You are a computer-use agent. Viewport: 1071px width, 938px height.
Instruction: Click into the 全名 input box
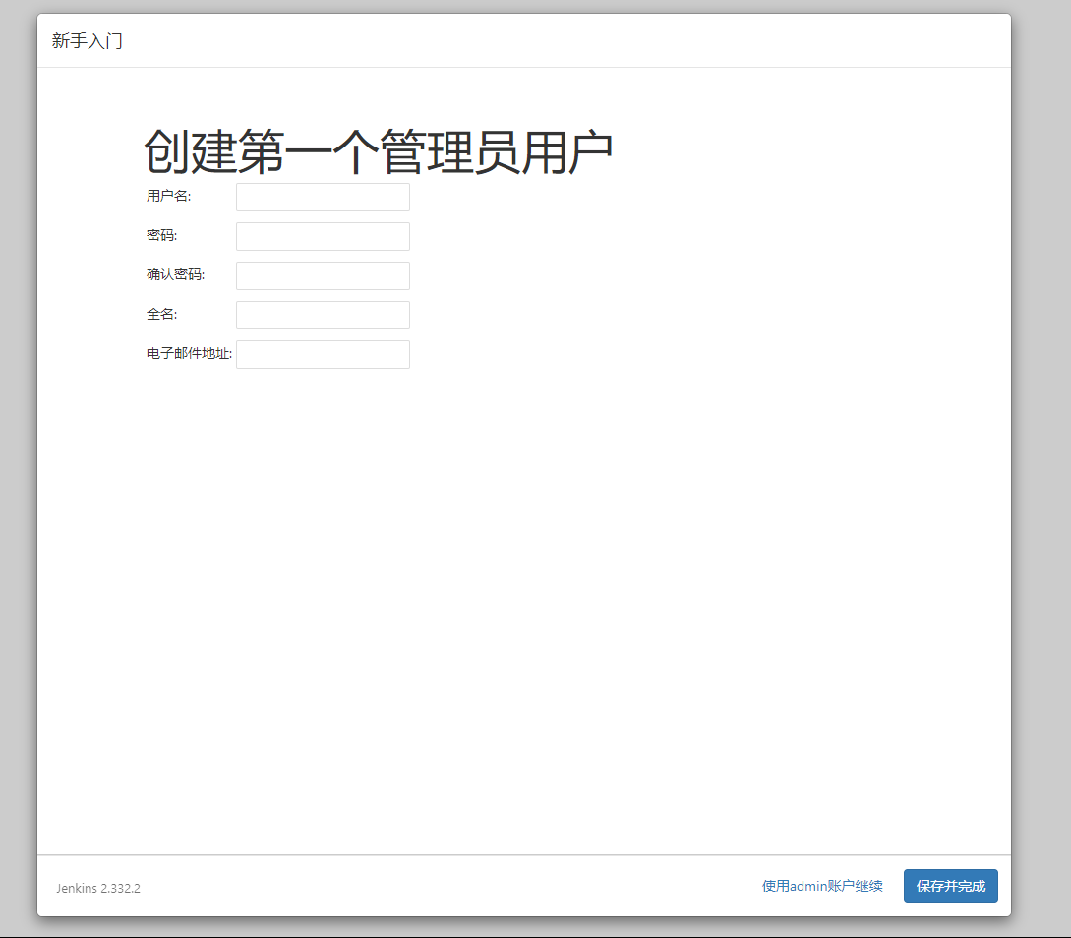[x=323, y=315]
